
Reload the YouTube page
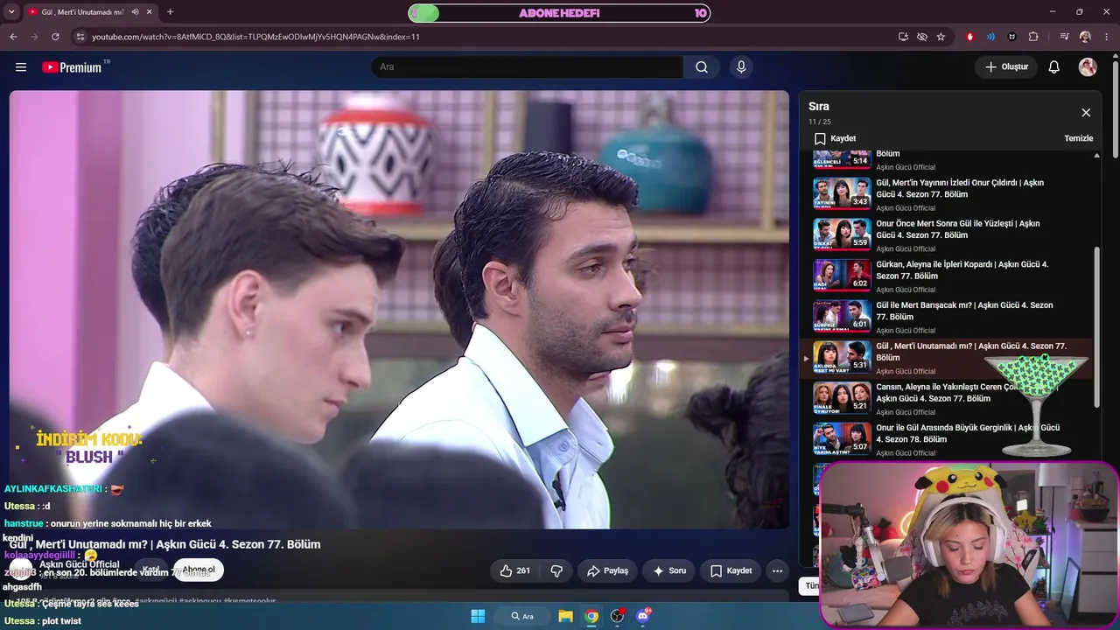tap(55, 37)
